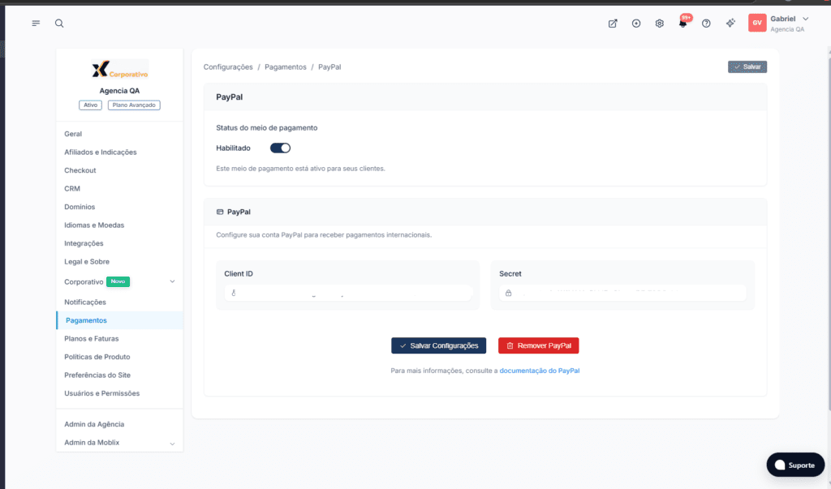Image resolution: width=831 pixels, height=489 pixels.
Task: Click the GV user avatar
Action: [757, 23]
